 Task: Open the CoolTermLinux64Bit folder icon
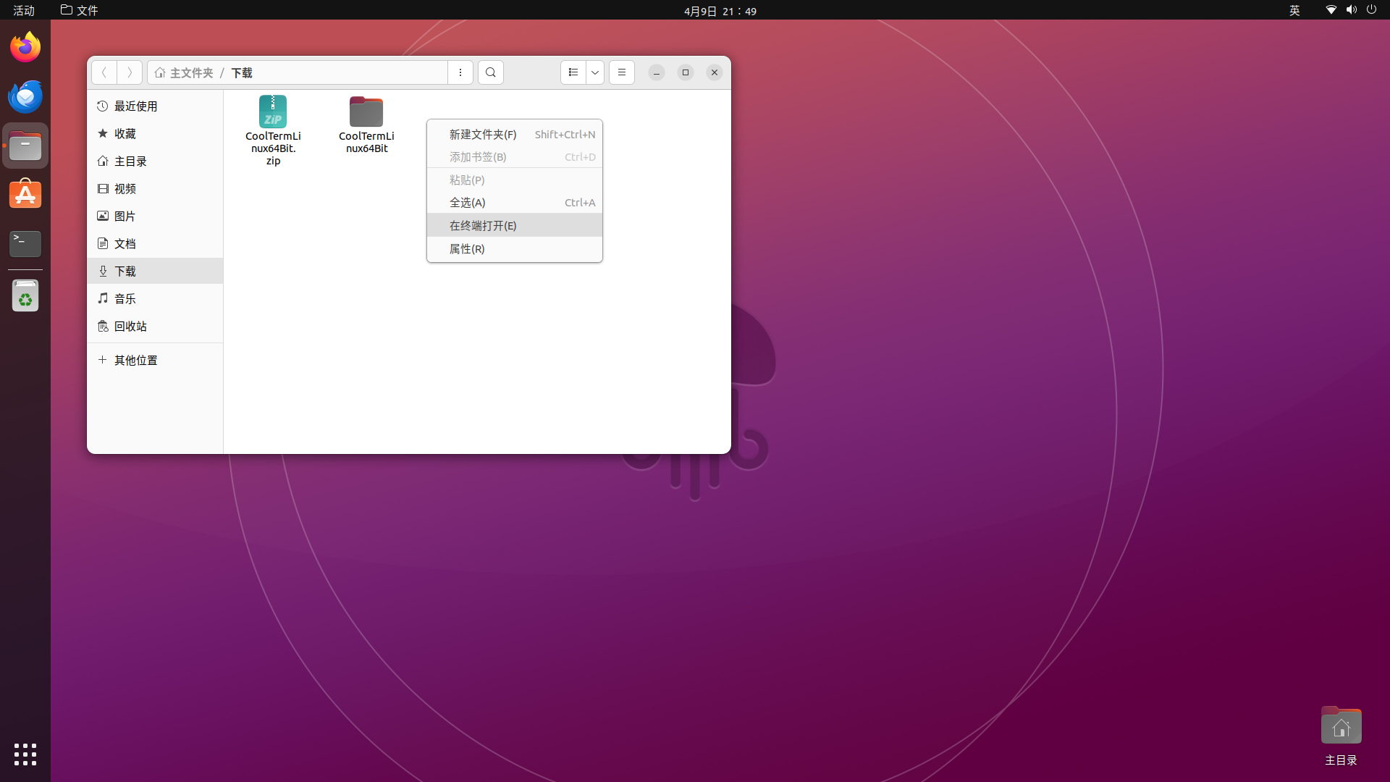366,113
